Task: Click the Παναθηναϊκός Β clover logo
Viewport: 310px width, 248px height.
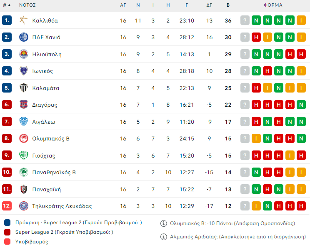Action: [x=23, y=172]
